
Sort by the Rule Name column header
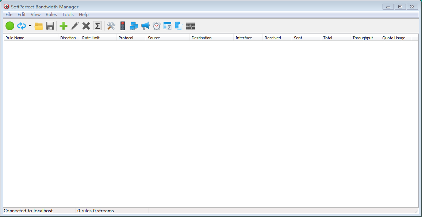[31, 38]
